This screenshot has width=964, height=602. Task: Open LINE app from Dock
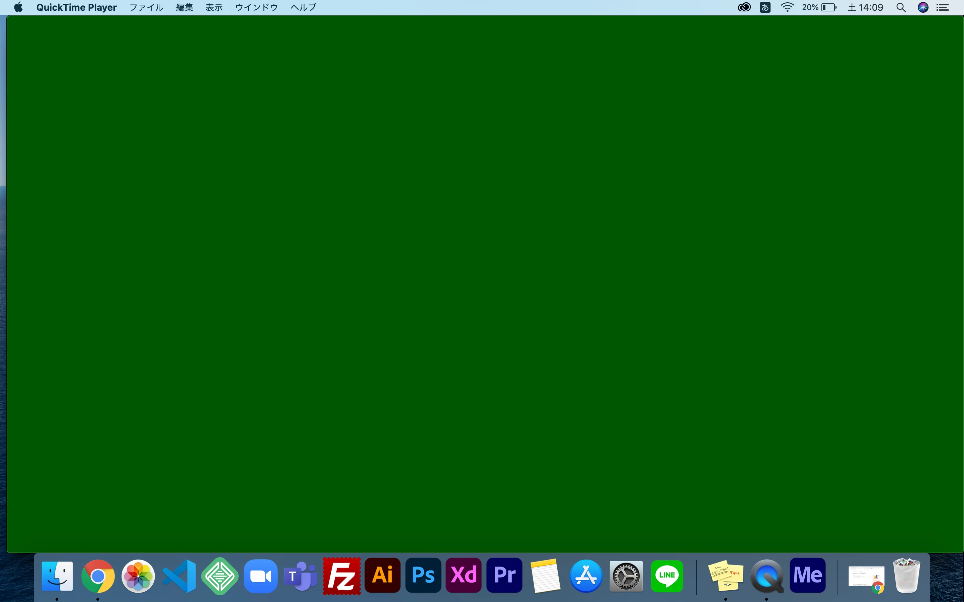click(667, 576)
